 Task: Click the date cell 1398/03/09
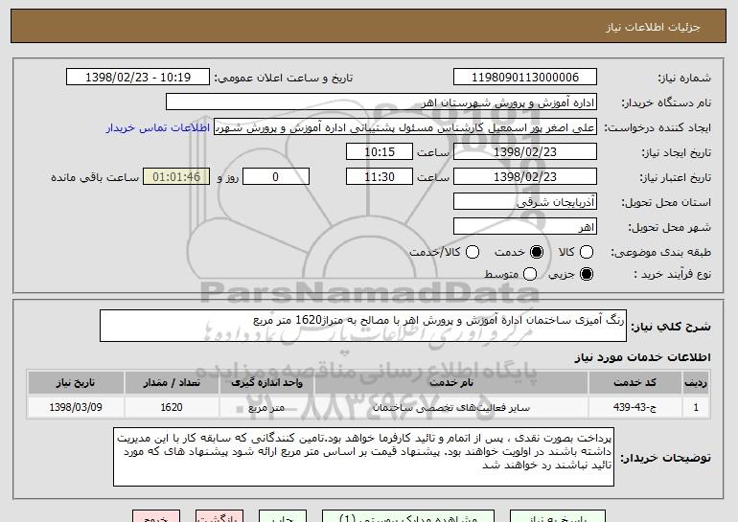[x=76, y=407]
